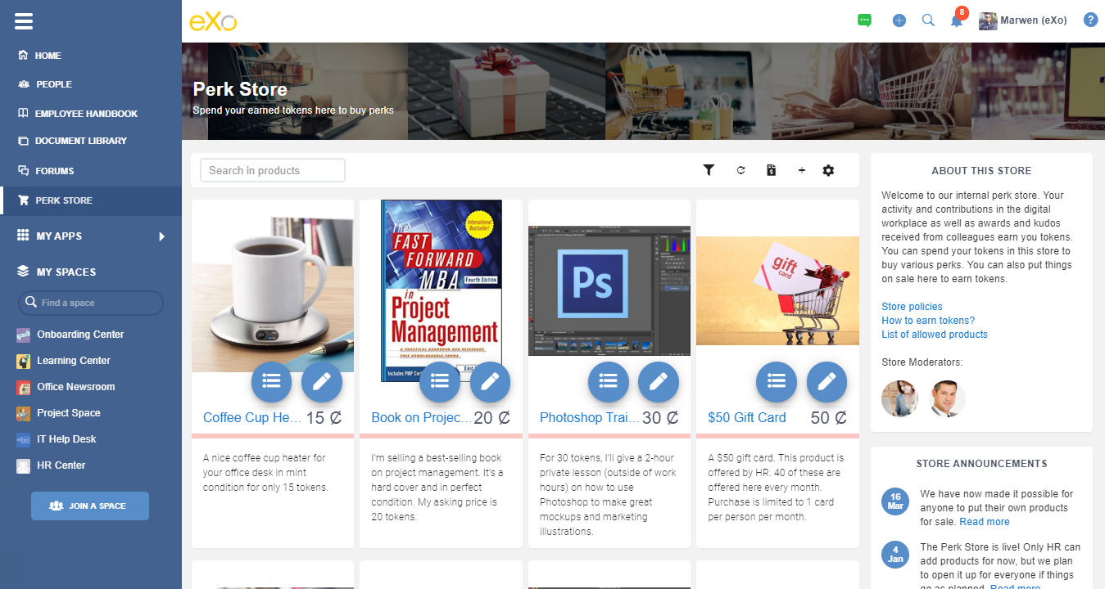1105x589 pixels.
Task: Show orders list for $50 Gift Card
Action: pos(777,381)
